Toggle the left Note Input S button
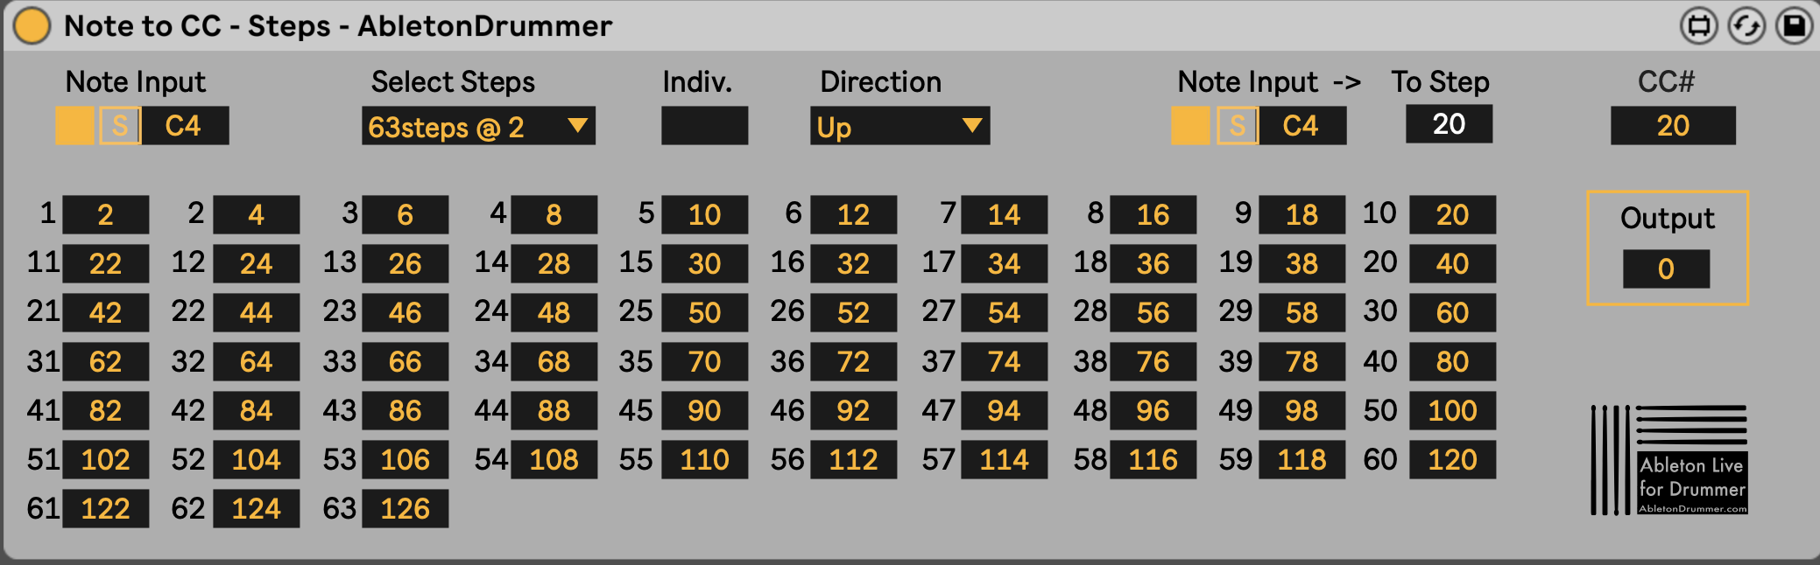The width and height of the screenshot is (1820, 565). [120, 126]
